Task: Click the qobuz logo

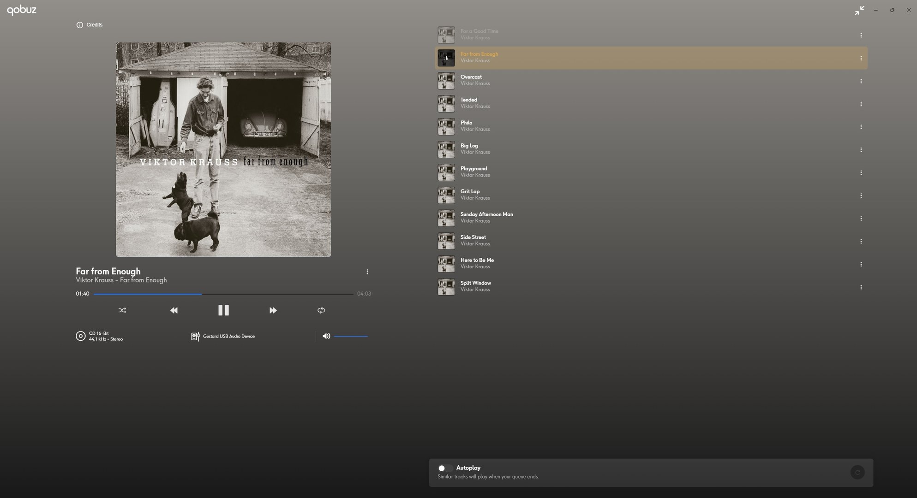Action: pyautogui.click(x=22, y=10)
